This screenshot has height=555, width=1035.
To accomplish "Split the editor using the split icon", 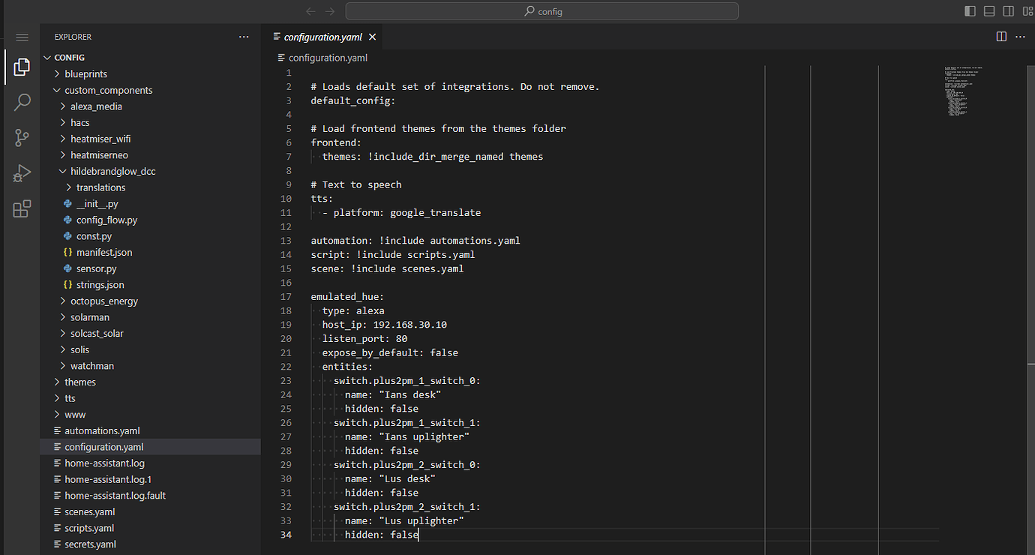I will 1001,36.
